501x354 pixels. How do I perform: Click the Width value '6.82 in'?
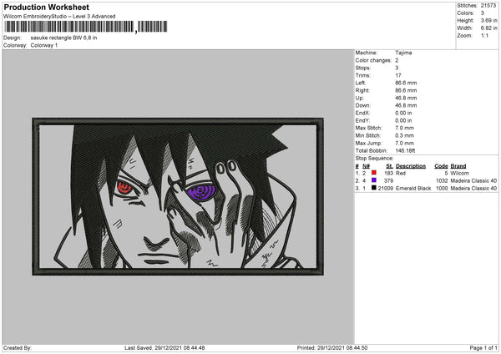(488, 28)
